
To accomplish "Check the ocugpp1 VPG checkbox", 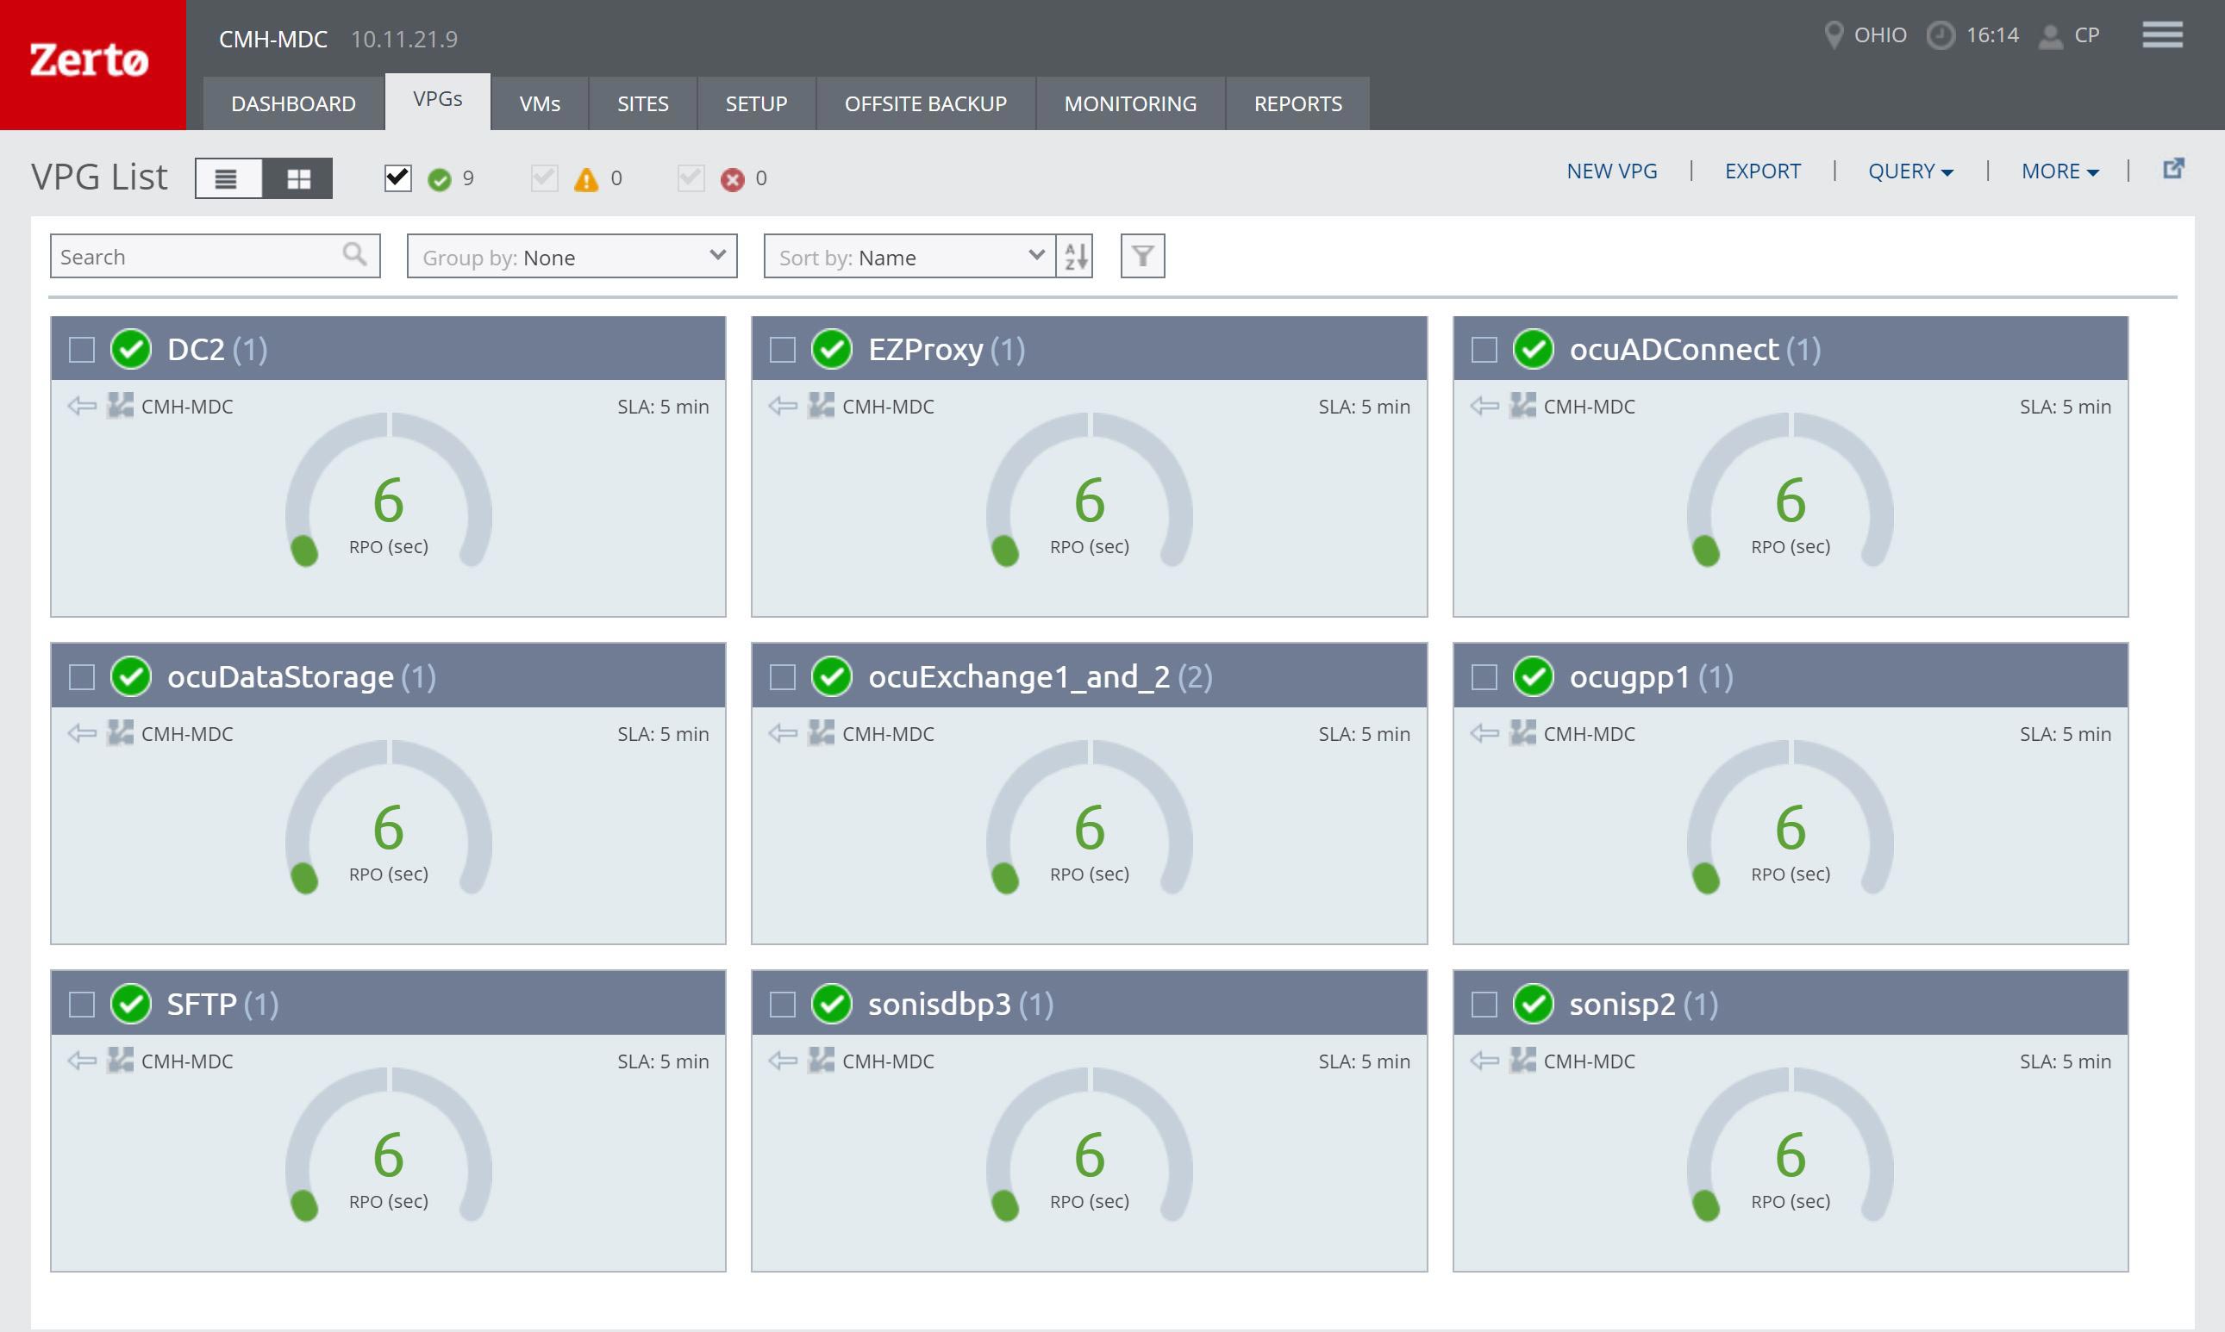I will point(1484,677).
